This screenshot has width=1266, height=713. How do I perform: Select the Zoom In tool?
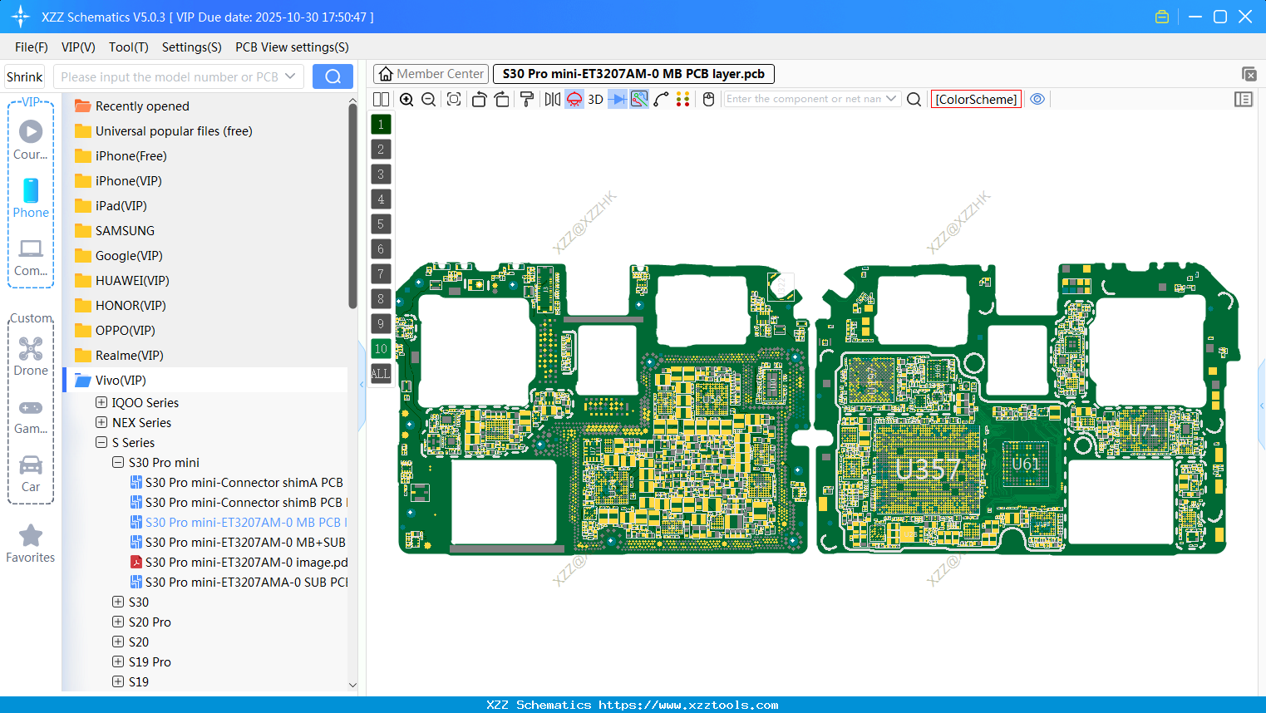[x=406, y=99]
